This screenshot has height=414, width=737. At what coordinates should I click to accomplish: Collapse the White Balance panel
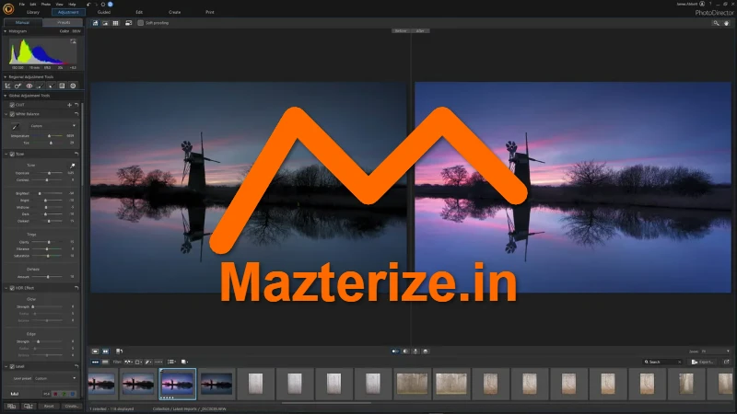pyautogui.click(x=6, y=114)
